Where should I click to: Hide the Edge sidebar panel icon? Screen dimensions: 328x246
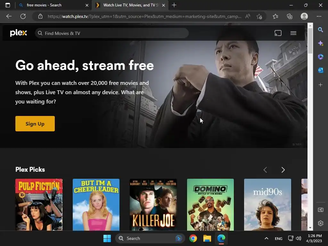pos(320,210)
